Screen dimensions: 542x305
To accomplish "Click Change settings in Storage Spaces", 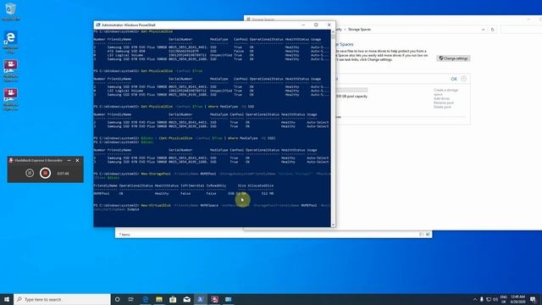I will [x=454, y=58].
